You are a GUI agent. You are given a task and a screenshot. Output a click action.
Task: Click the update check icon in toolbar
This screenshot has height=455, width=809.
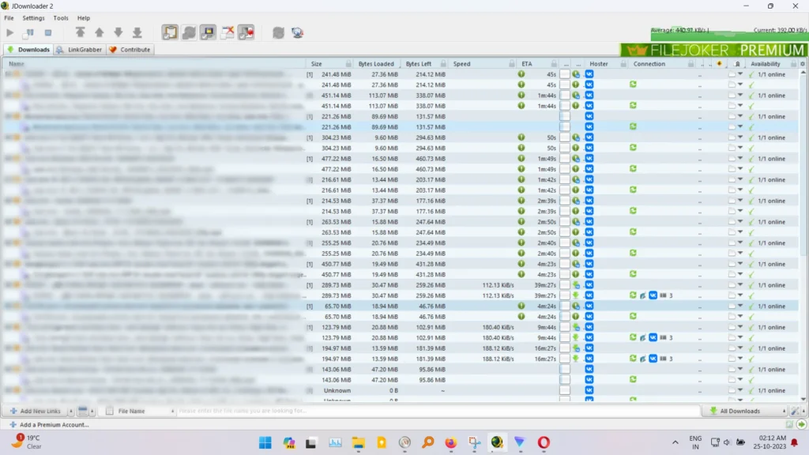(278, 32)
